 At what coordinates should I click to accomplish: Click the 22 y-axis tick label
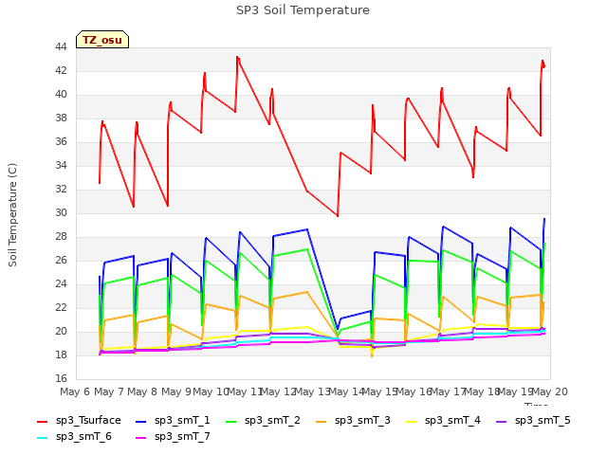point(61,307)
